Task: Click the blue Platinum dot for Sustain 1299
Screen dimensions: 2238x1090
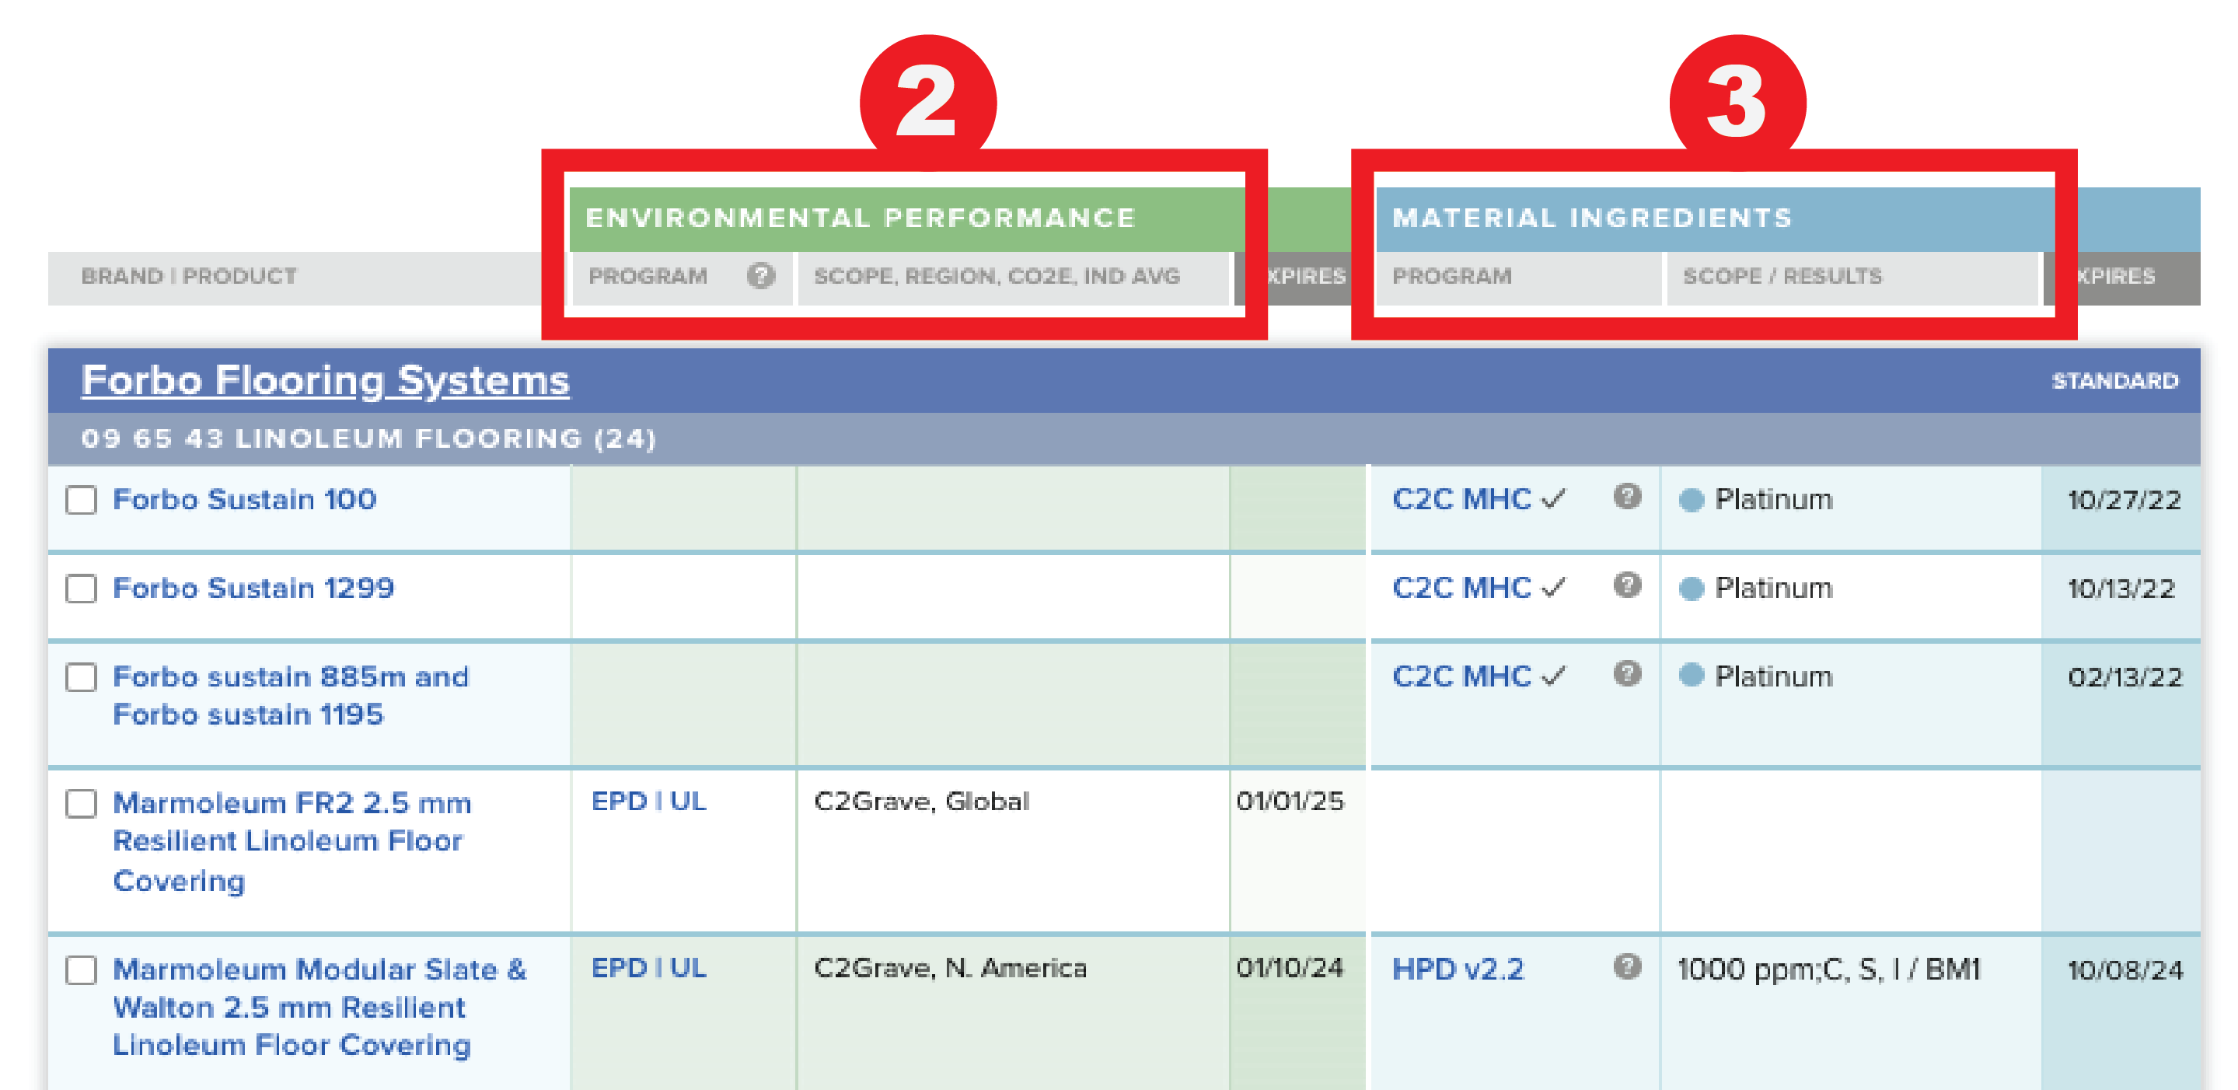Action: [x=1691, y=589]
